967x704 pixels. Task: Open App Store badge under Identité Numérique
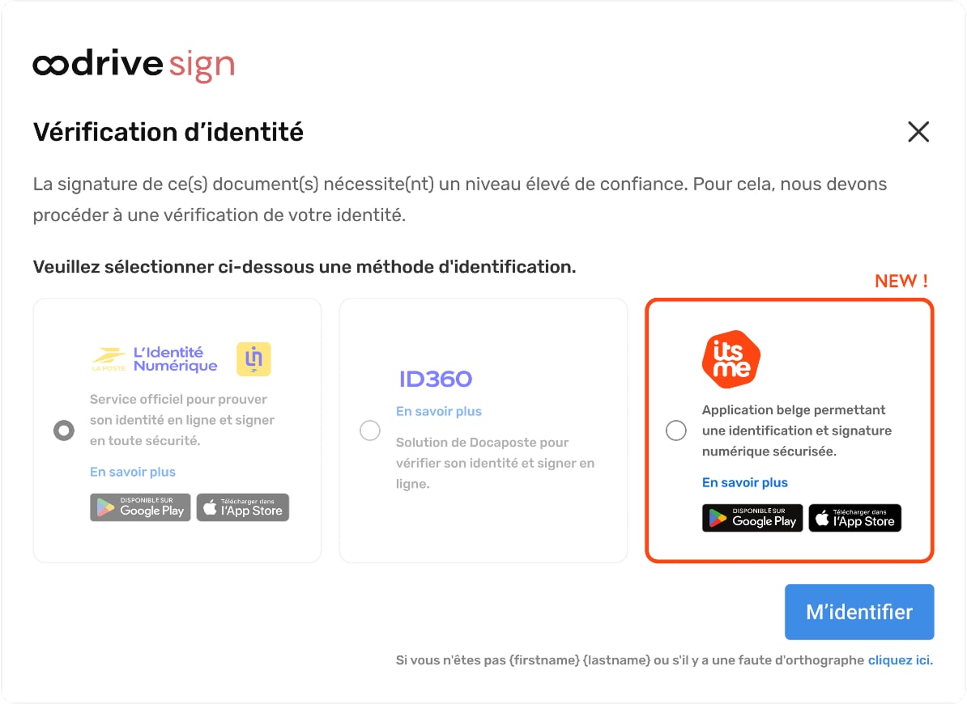pos(243,507)
